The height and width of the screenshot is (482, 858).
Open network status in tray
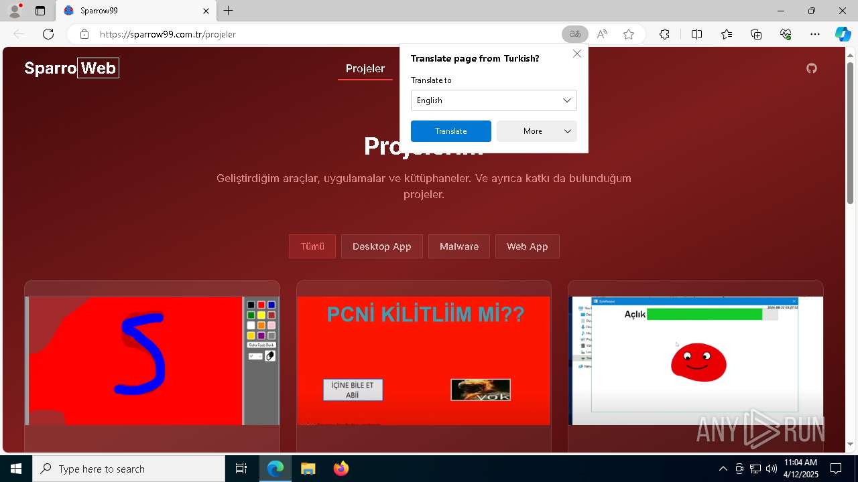click(755, 469)
